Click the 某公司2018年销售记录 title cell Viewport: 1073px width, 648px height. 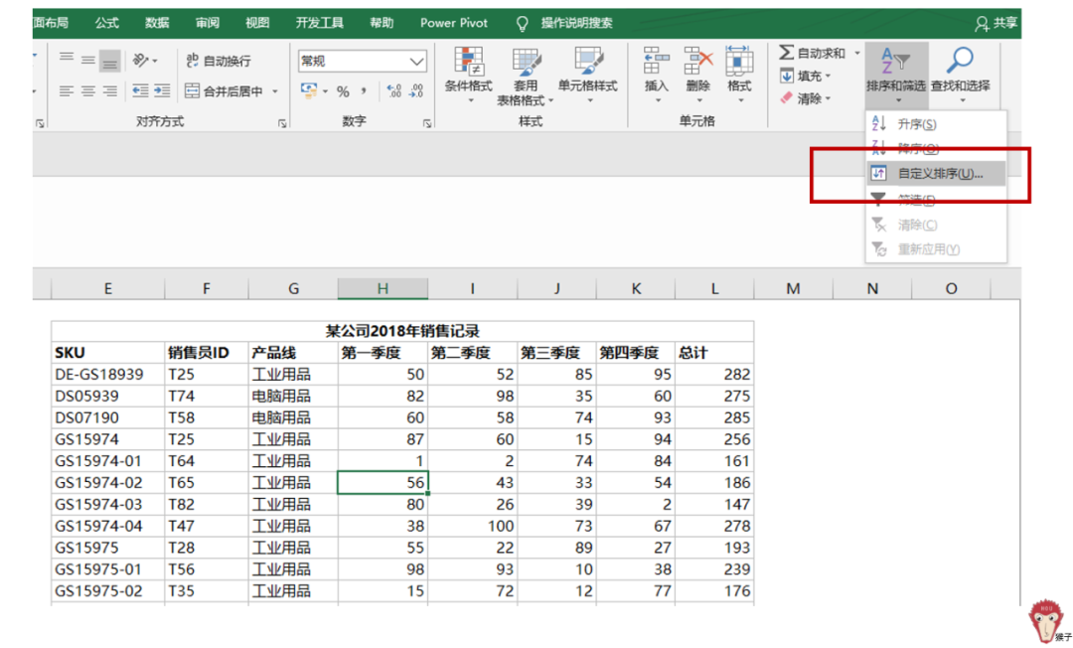pos(402,331)
